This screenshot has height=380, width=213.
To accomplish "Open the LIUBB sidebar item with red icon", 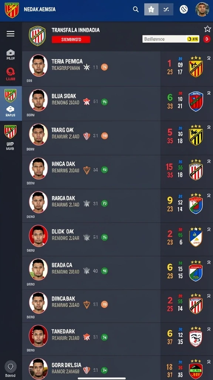I will click(11, 74).
